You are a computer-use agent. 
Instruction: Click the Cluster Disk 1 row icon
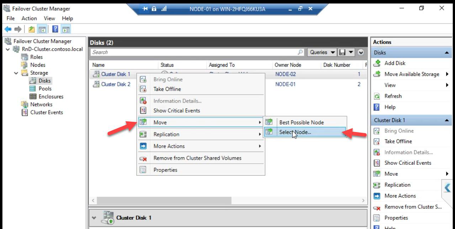[96, 74]
